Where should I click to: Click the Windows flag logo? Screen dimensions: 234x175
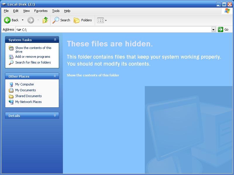tap(227, 11)
